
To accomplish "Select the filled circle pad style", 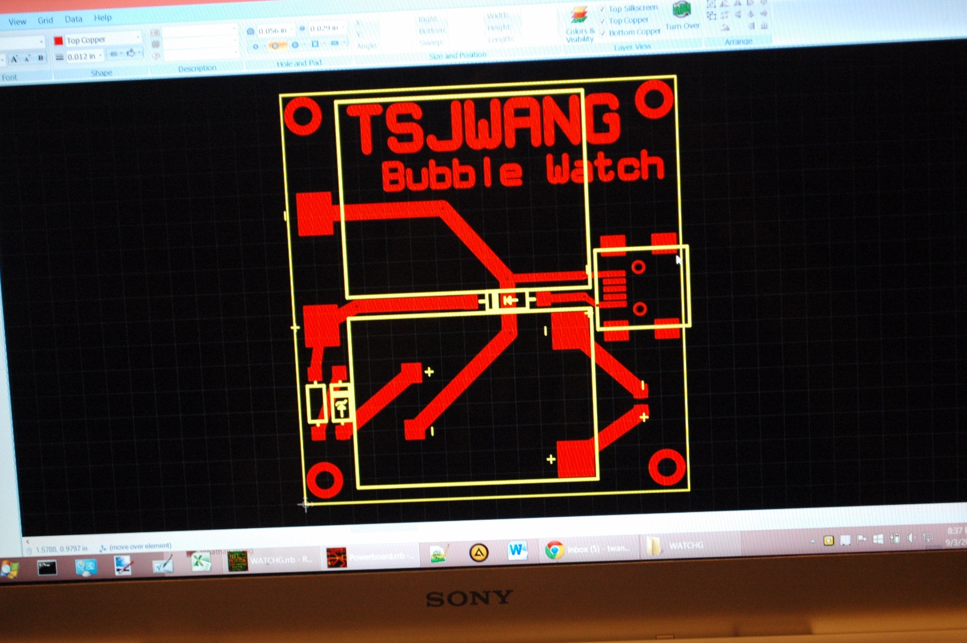I will coord(295,45).
